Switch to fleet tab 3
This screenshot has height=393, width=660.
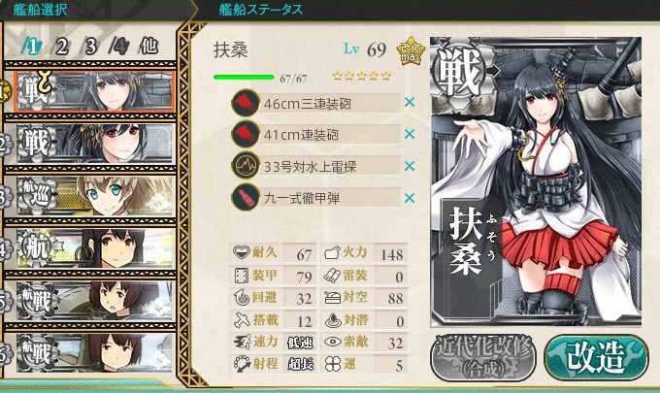click(x=90, y=47)
